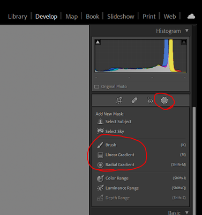Choose the Brush mask icon
The width and height of the screenshot is (202, 215).
click(x=100, y=145)
